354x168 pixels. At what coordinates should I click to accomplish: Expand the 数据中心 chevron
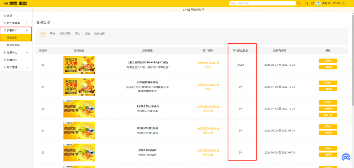click(x=27, y=52)
